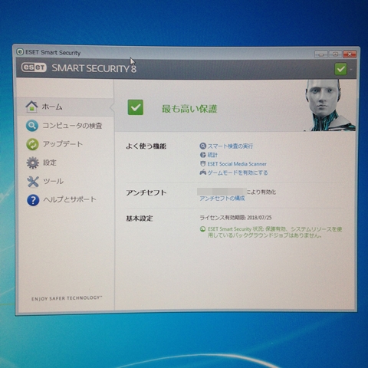
Task: Click the wrench icon for ツール
Action: pos(33,182)
